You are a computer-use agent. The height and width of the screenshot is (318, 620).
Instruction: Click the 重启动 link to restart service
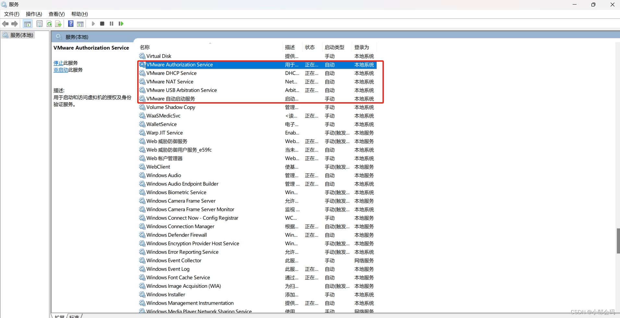[61, 70]
